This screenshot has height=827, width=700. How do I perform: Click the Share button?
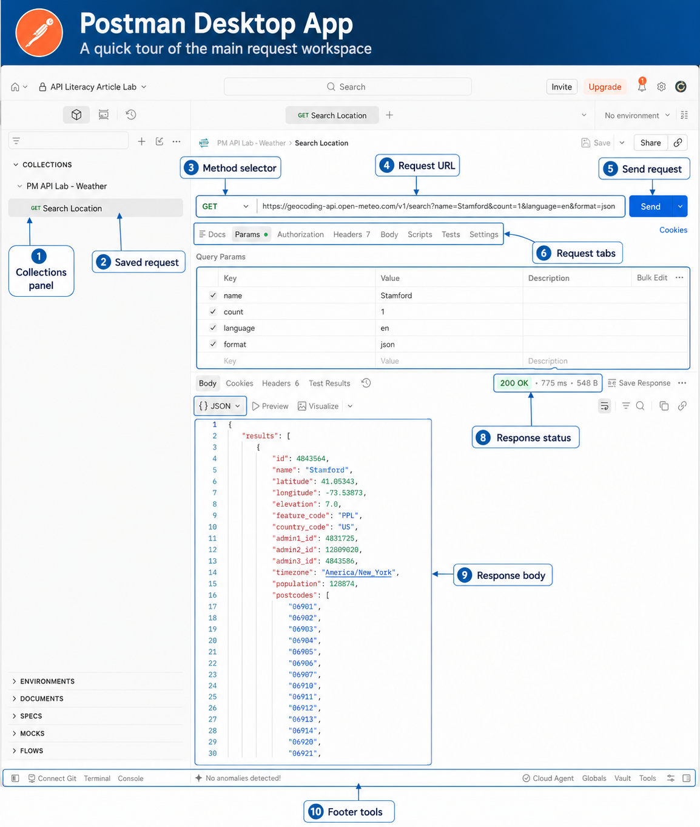650,143
